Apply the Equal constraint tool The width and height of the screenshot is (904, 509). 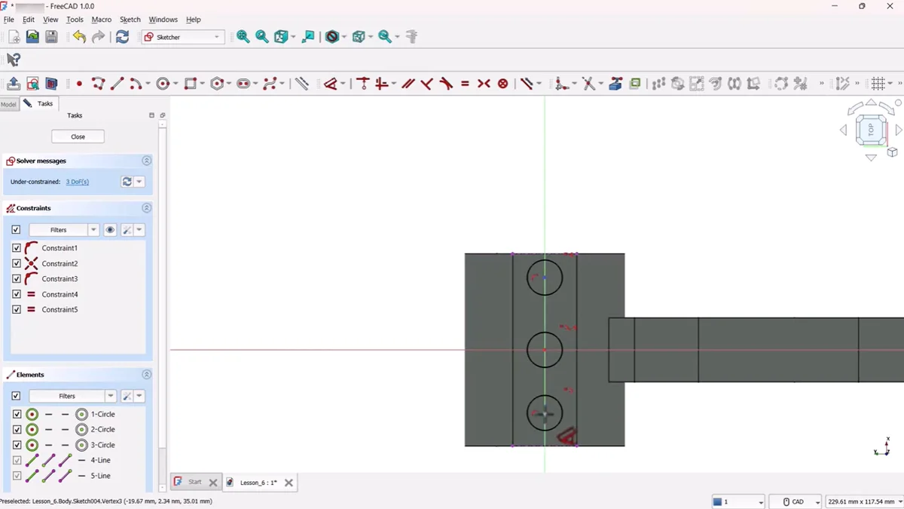coord(465,84)
